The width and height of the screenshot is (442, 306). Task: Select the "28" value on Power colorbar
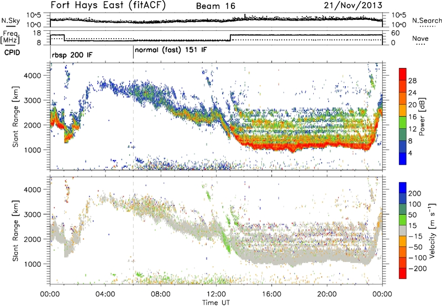point(412,81)
